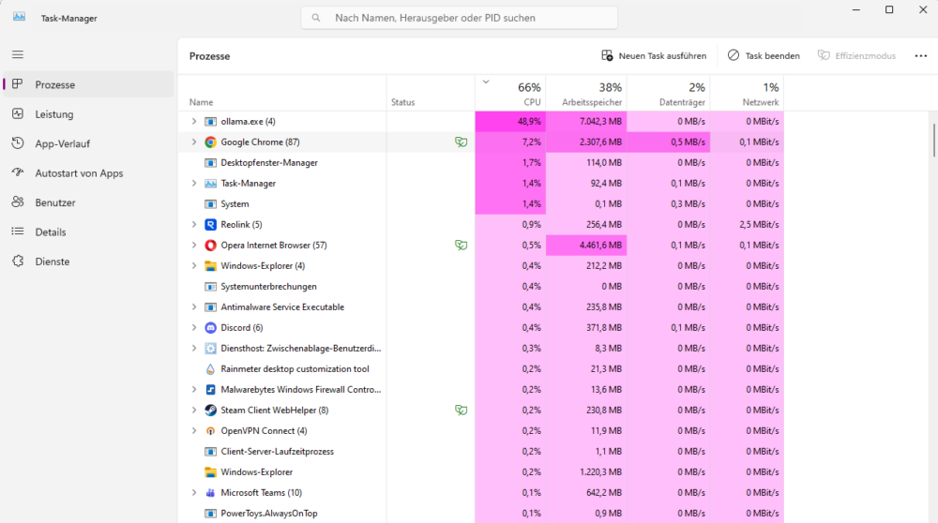Sort by the Netzwerk column header
Viewport: 938px width, 523px height.
pos(747,93)
